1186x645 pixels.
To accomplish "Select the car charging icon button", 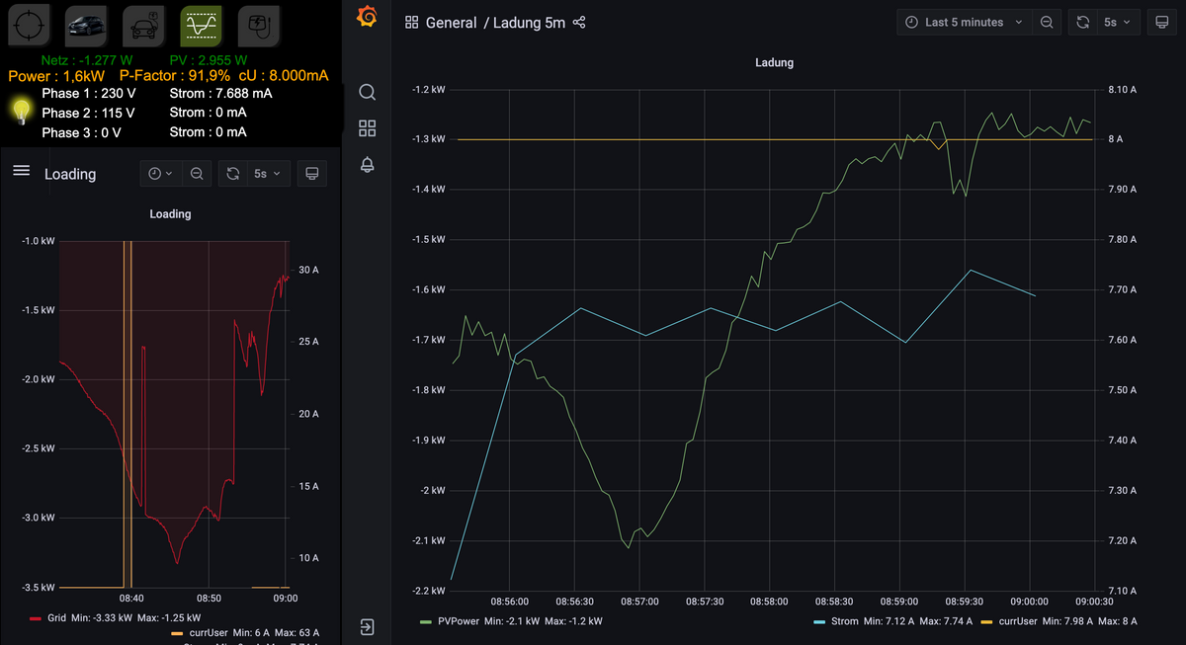I will pyautogui.click(x=143, y=27).
